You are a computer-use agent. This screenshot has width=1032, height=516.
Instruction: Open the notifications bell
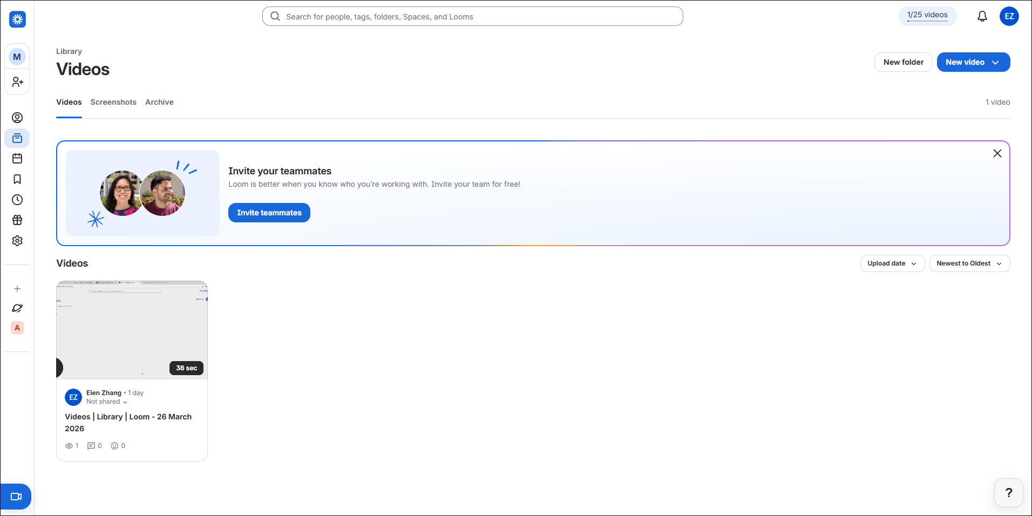[x=982, y=16]
